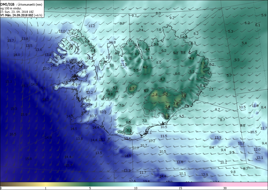Click the 15.1 value off Snæfellsnes
The image size is (268, 190).
(x=42, y=88)
